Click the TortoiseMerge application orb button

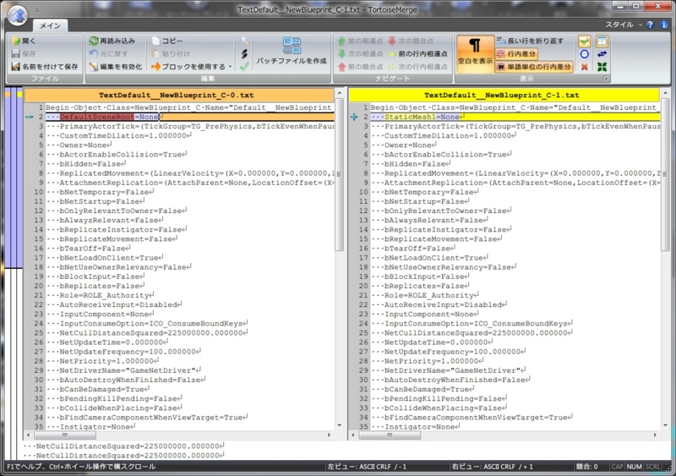18,15
